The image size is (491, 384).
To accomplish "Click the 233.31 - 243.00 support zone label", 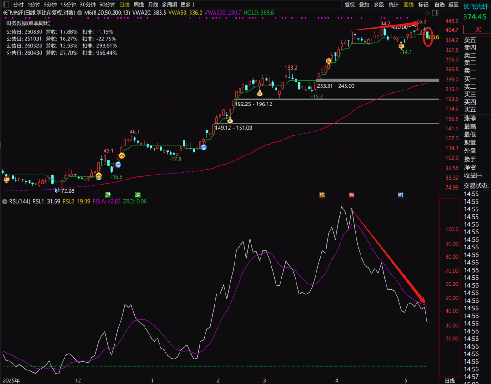I will click(x=336, y=86).
